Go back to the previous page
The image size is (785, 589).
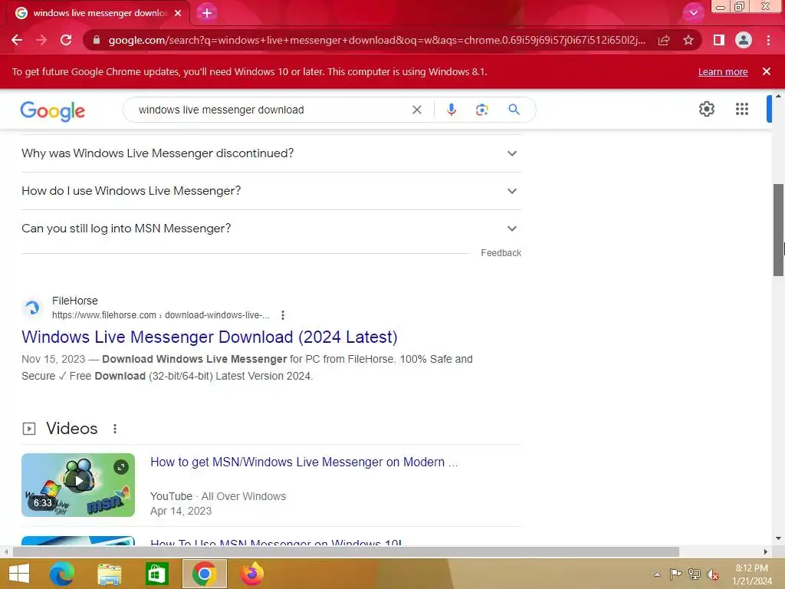coord(17,40)
